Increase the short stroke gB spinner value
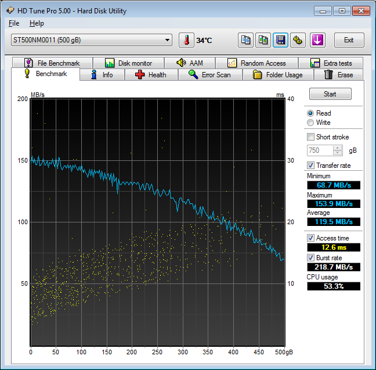Viewport: 376px width, 370px height. (x=338, y=148)
